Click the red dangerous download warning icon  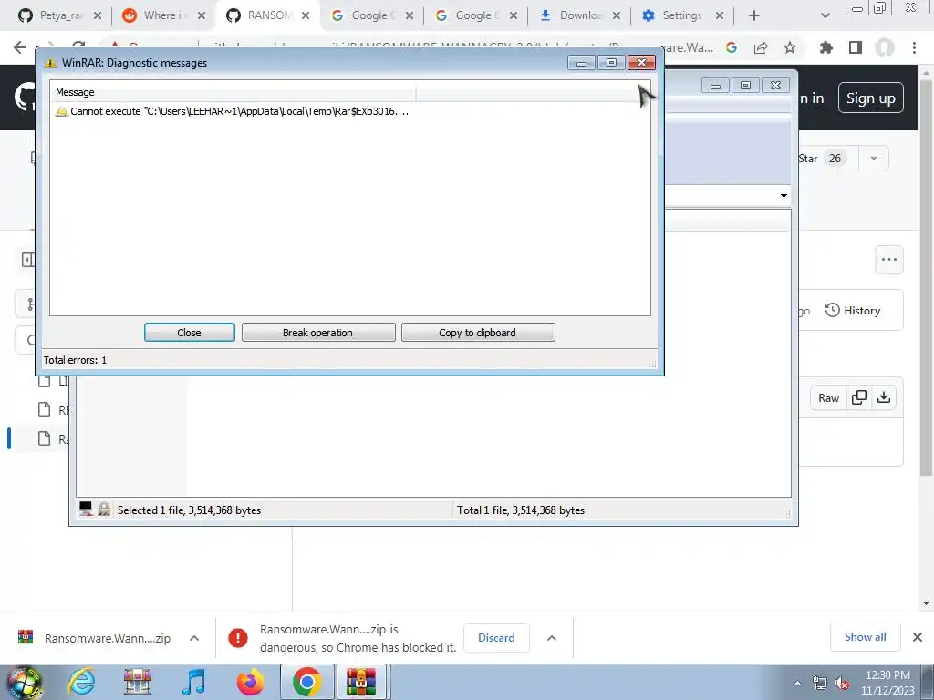[238, 638]
